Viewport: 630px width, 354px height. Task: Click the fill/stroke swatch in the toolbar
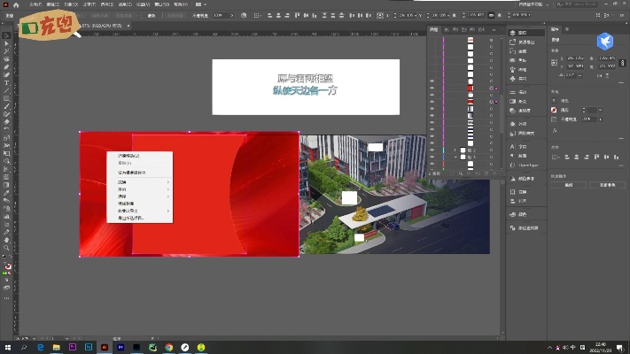tap(7, 266)
